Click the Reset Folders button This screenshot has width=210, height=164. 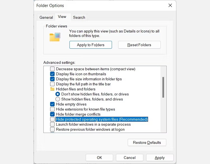(139, 45)
